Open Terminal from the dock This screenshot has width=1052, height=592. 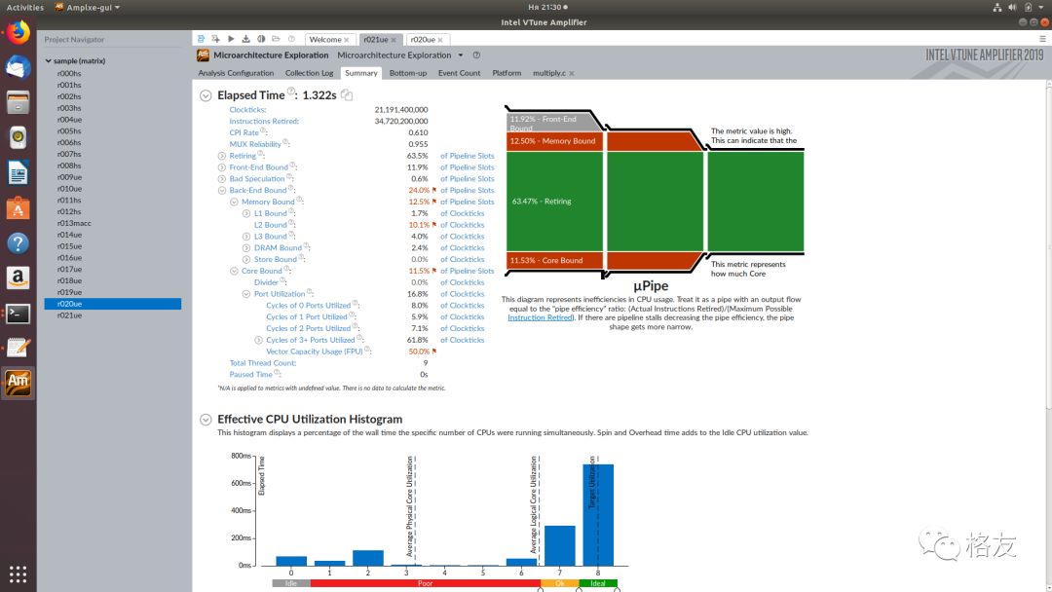click(19, 314)
